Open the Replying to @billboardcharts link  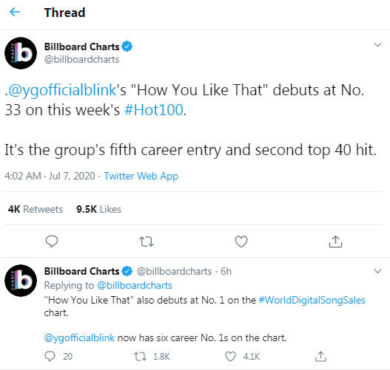[x=135, y=285]
